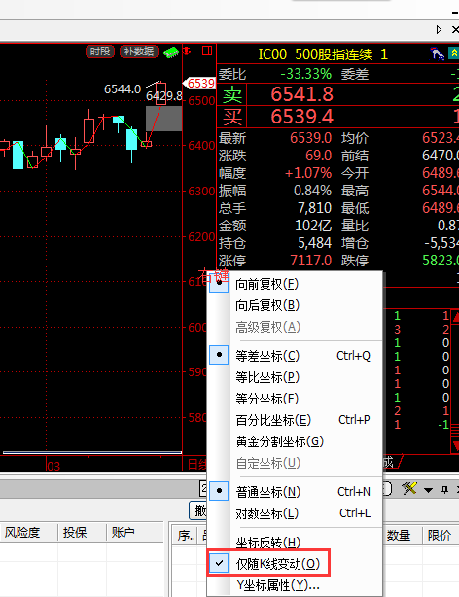Click the 金额 value 102亿

coord(313,226)
